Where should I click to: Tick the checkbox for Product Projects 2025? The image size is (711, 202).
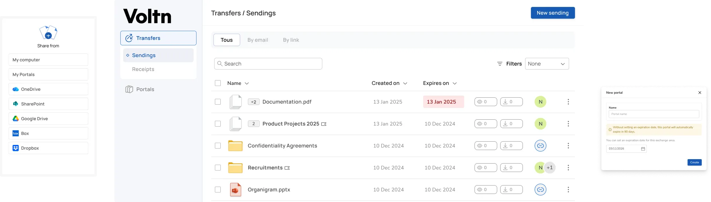pyautogui.click(x=218, y=124)
